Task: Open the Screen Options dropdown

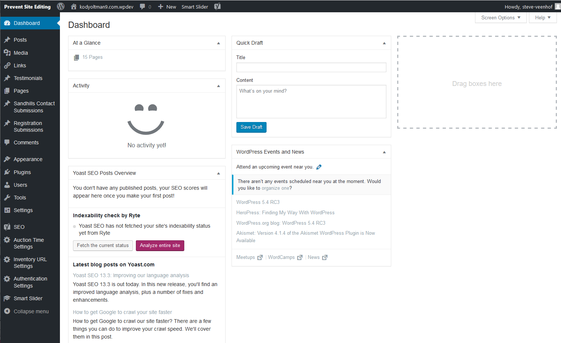Action: click(501, 17)
